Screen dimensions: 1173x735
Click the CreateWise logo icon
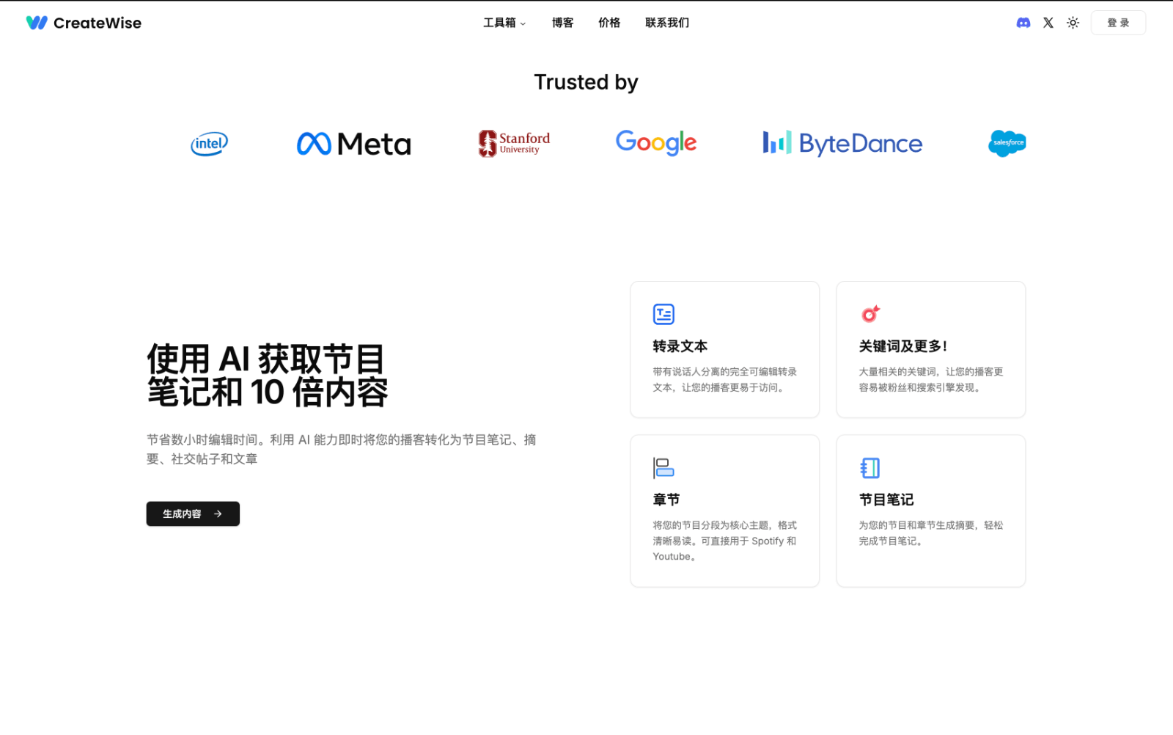click(x=37, y=23)
